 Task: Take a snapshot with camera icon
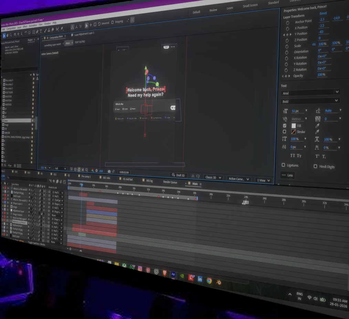109,171
